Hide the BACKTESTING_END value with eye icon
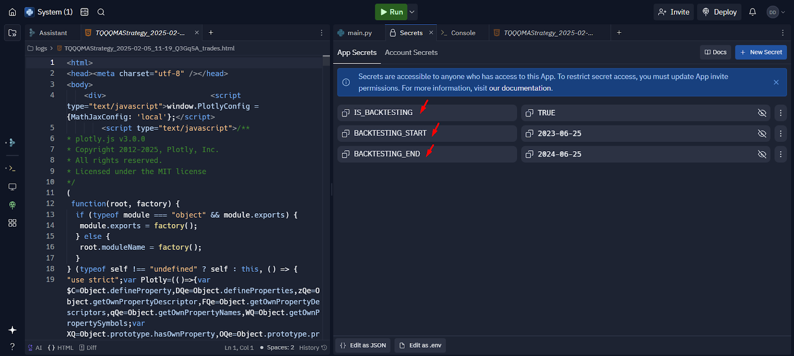794x356 pixels. click(762, 154)
